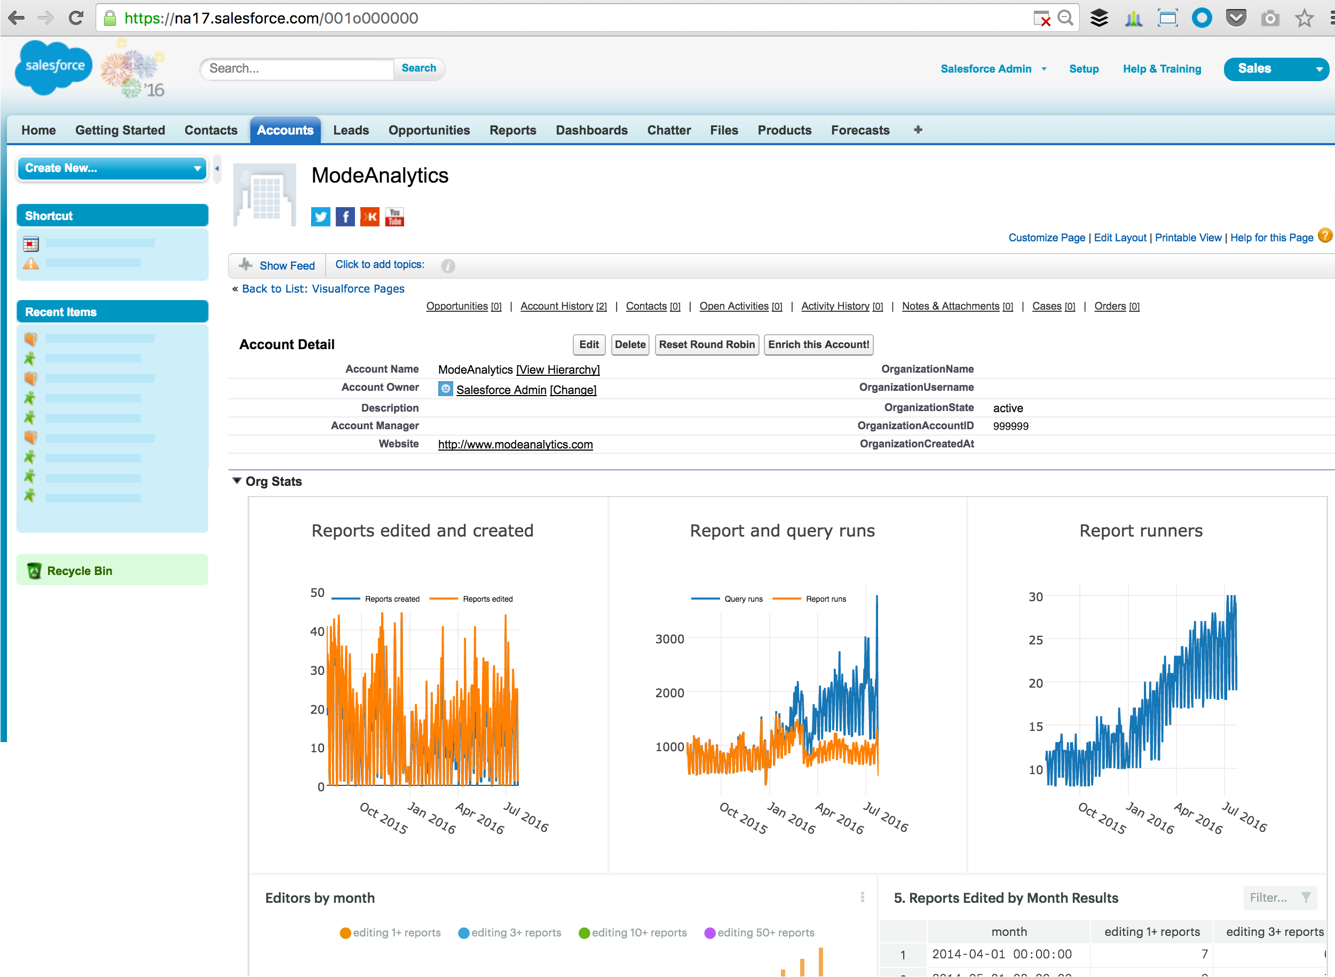Open the Opportunities tab
This screenshot has width=1335, height=977.
pos(429,130)
